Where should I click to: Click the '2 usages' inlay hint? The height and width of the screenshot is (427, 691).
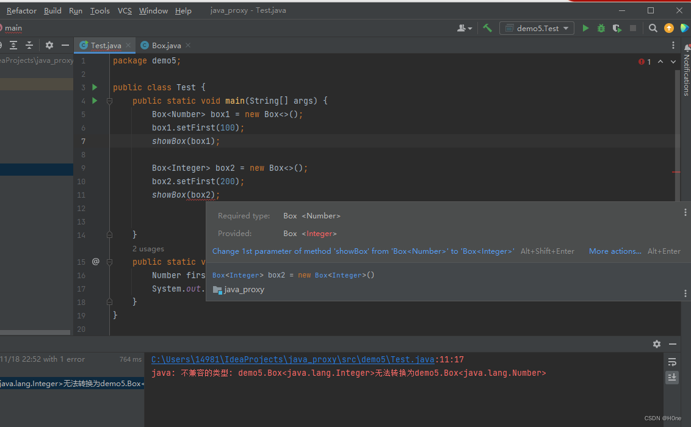click(148, 249)
